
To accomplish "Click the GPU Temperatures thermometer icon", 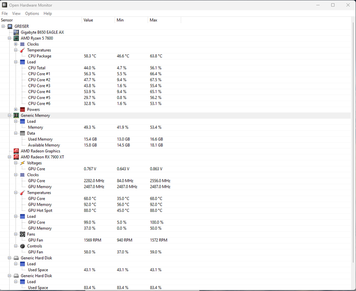I will click(22, 192).
